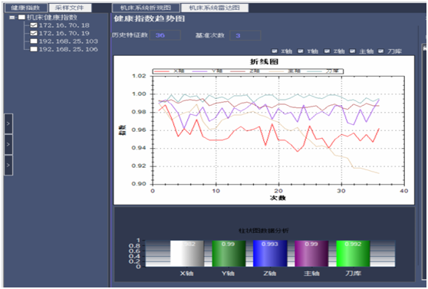Viewport: 428px width, 289px height.
Task: Uncheck the 172.16.70.19 machine checkbox
Action: pos(34,33)
